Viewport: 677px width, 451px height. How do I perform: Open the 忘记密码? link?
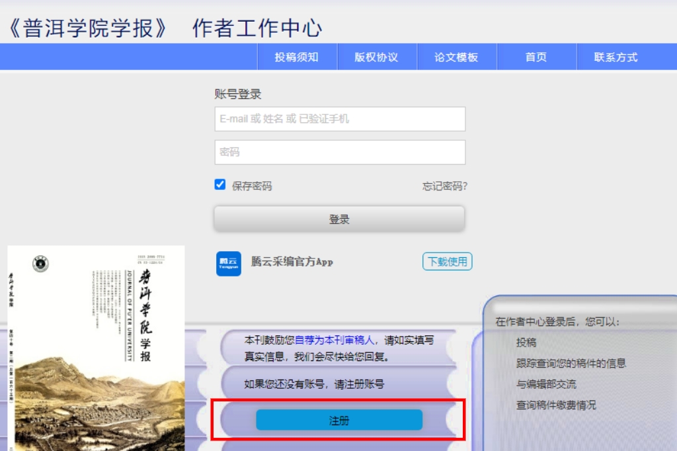(445, 186)
